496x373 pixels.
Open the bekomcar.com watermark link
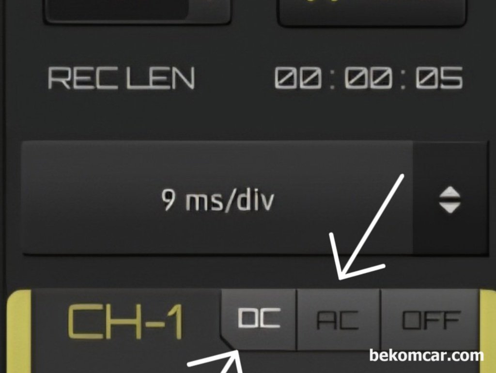[x=426, y=355]
